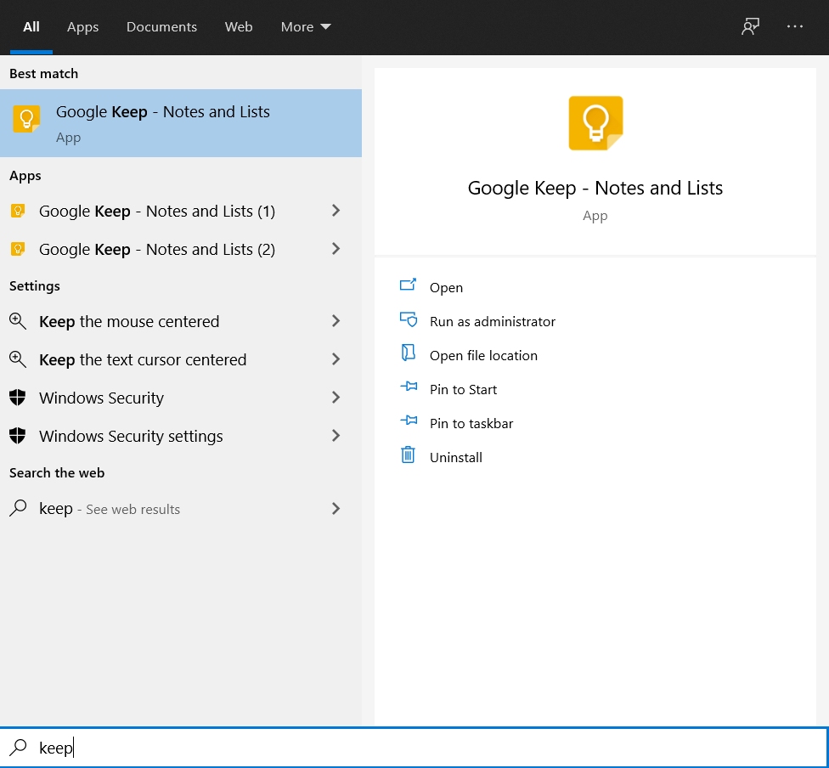Select Pin to Start action
This screenshot has height=768, width=829.
click(x=463, y=390)
